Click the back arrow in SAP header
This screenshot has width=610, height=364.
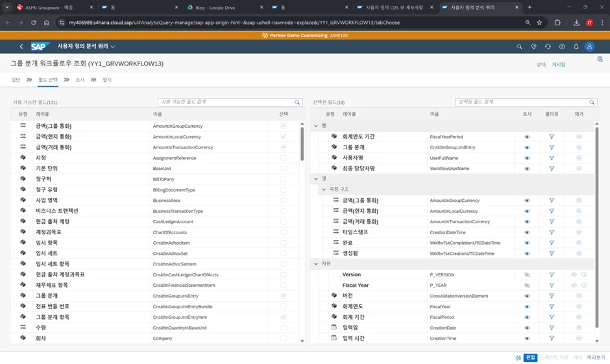pos(21,47)
